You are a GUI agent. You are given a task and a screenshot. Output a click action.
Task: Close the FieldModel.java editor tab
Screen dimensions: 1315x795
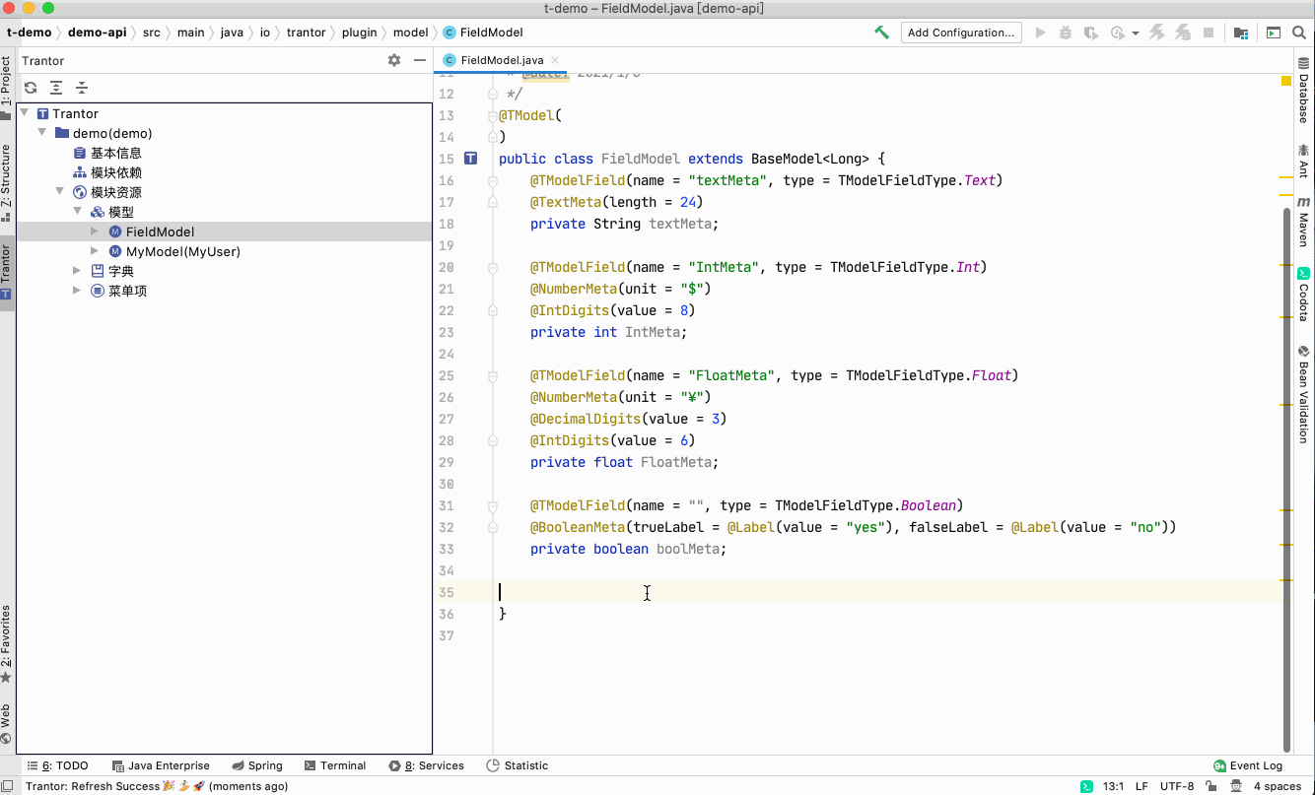click(554, 60)
